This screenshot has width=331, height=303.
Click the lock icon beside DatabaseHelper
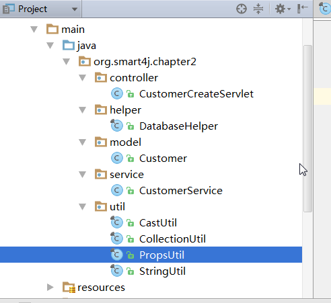[130, 126]
